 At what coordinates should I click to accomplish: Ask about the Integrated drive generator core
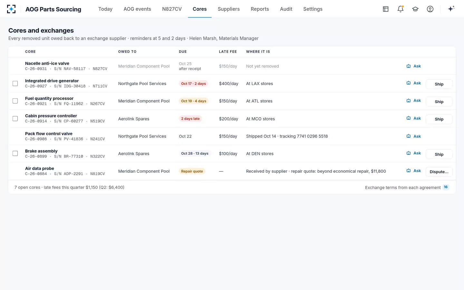pyautogui.click(x=414, y=83)
